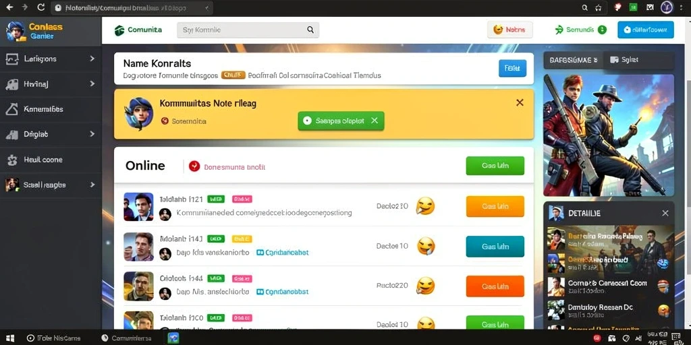Click the green badge beside Toidanb i1C0
The width and height of the screenshot is (691, 345).
tap(216, 318)
